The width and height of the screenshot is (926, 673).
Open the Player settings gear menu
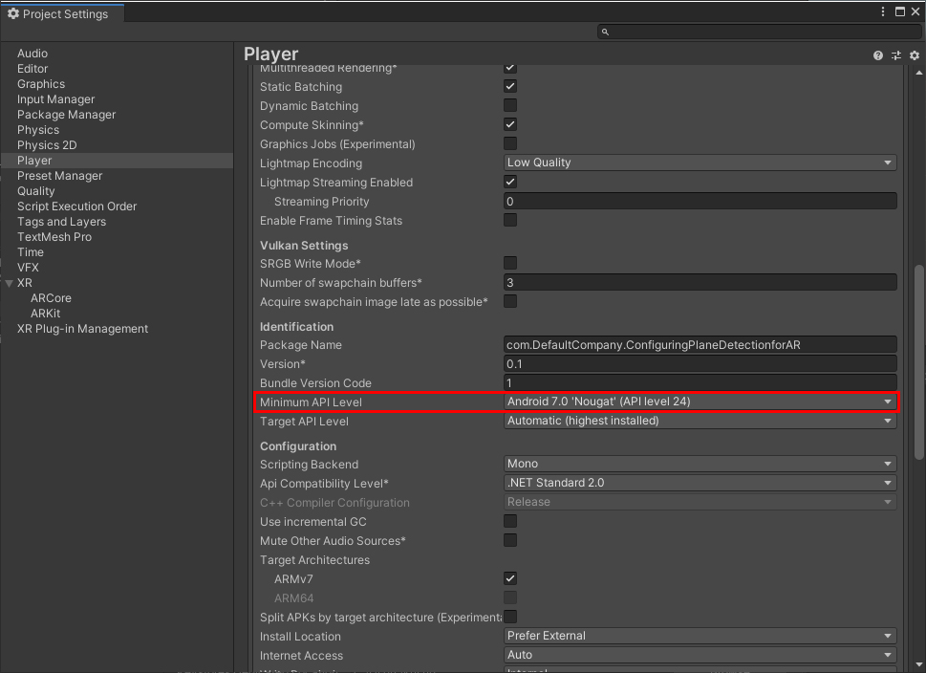point(914,55)
